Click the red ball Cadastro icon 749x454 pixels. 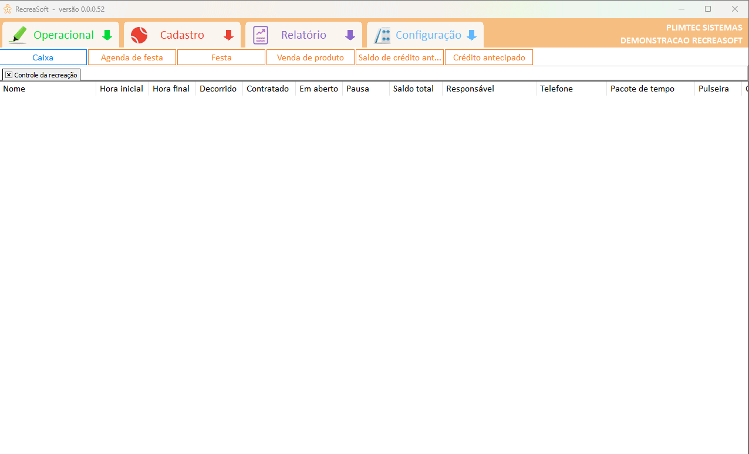click(x=139, y=35)
